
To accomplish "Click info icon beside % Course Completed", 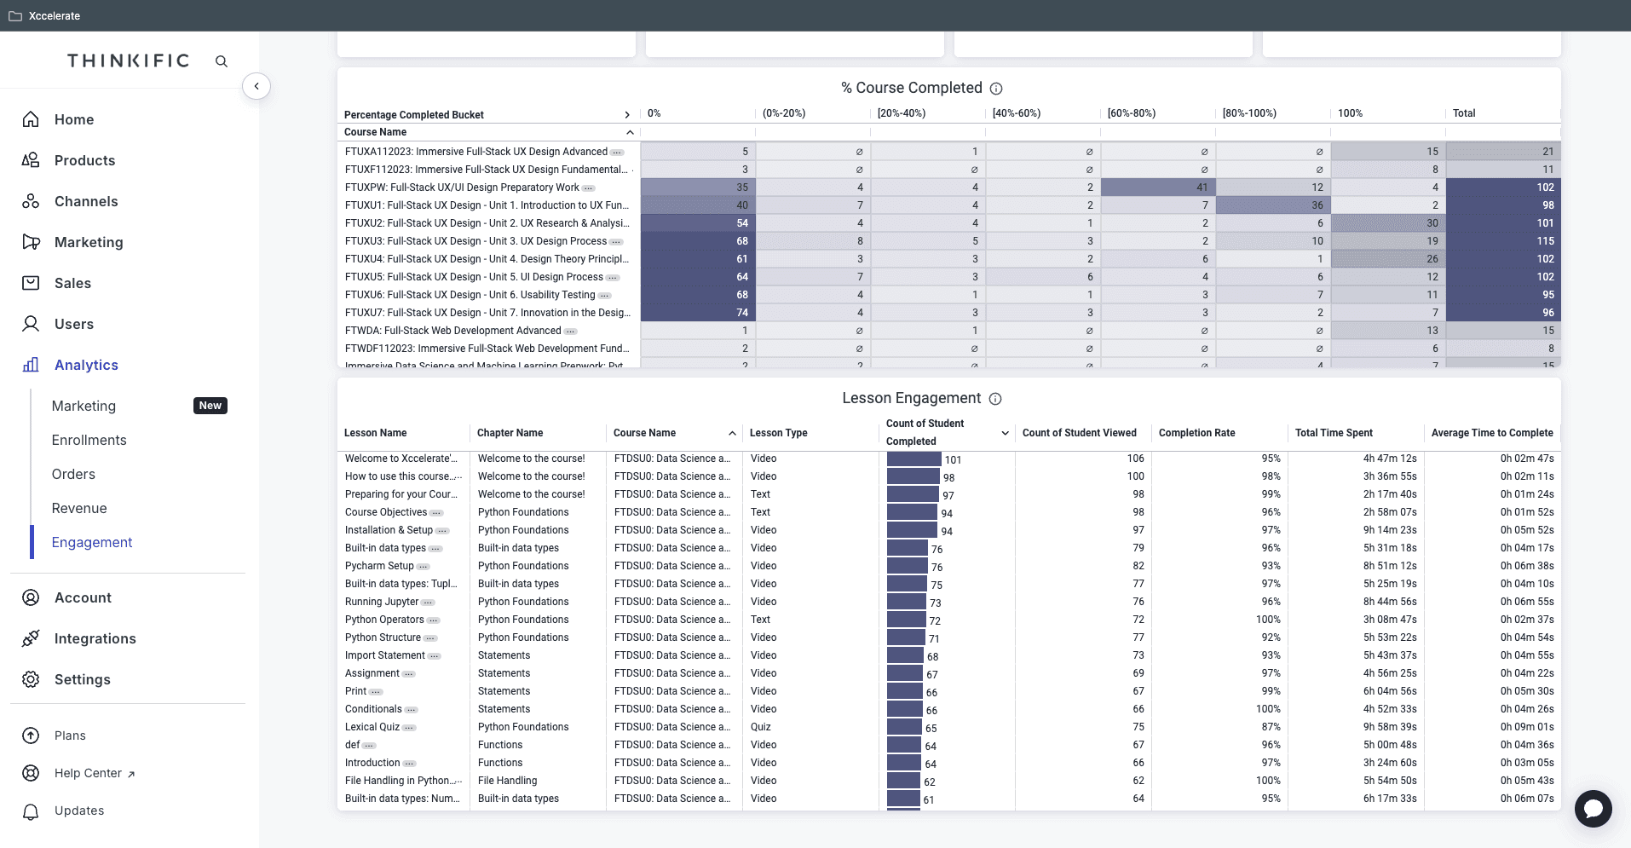I will click(996, 89).
